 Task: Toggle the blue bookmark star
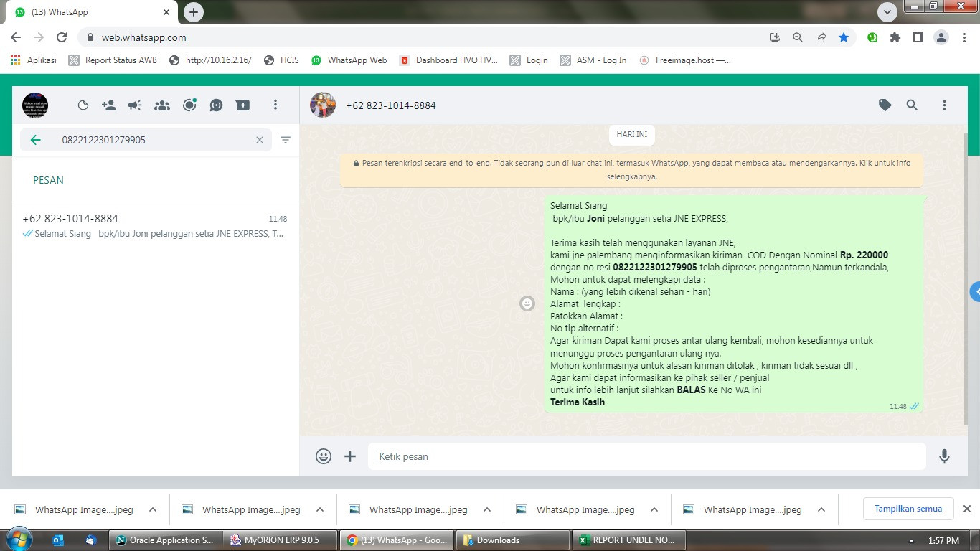[844, 37]
